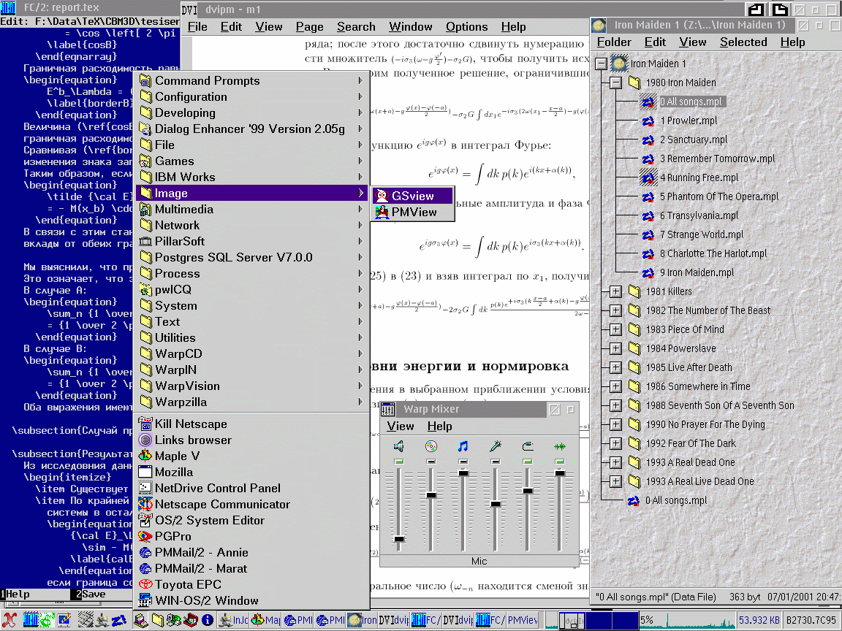Screen dimensions: 842x631
Task: Toggle the mute indicator under the music note icon
Action: (463, 462)
